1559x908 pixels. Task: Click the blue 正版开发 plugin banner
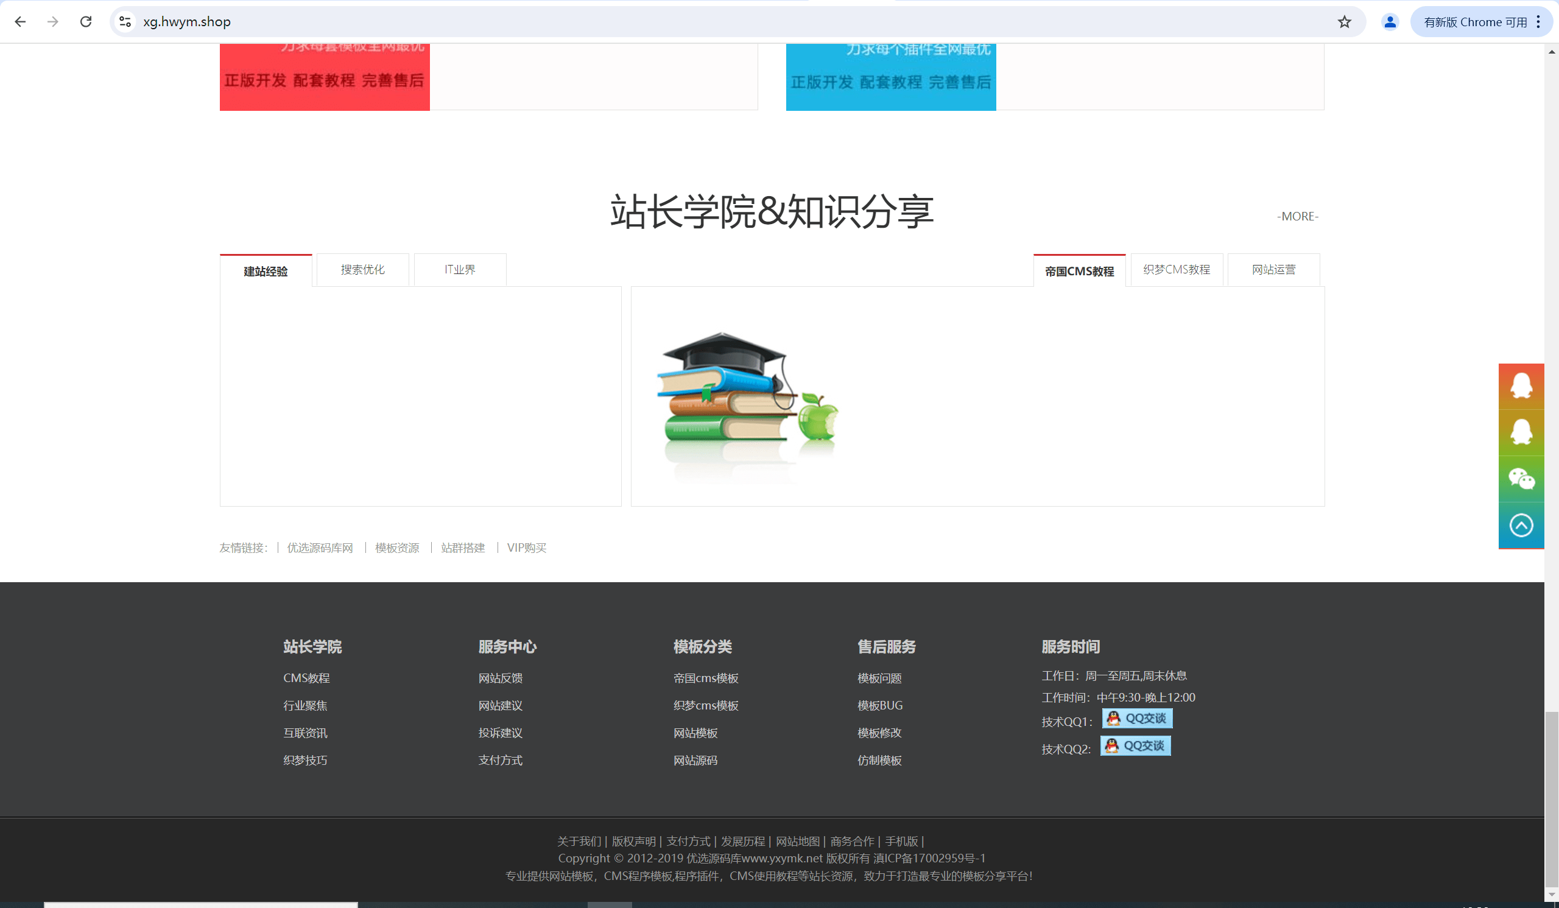(x=891, y=77)
